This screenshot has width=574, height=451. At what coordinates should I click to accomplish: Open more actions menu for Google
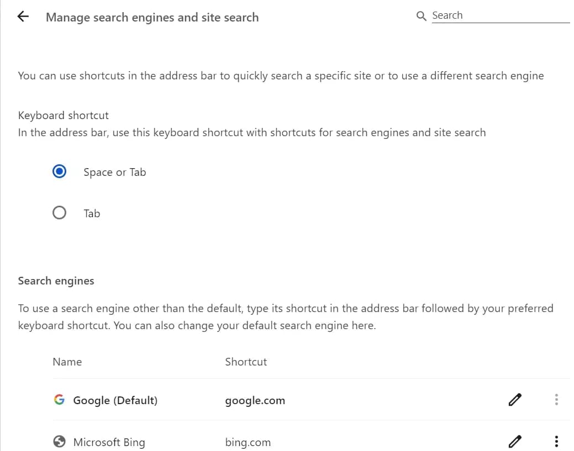556,400
